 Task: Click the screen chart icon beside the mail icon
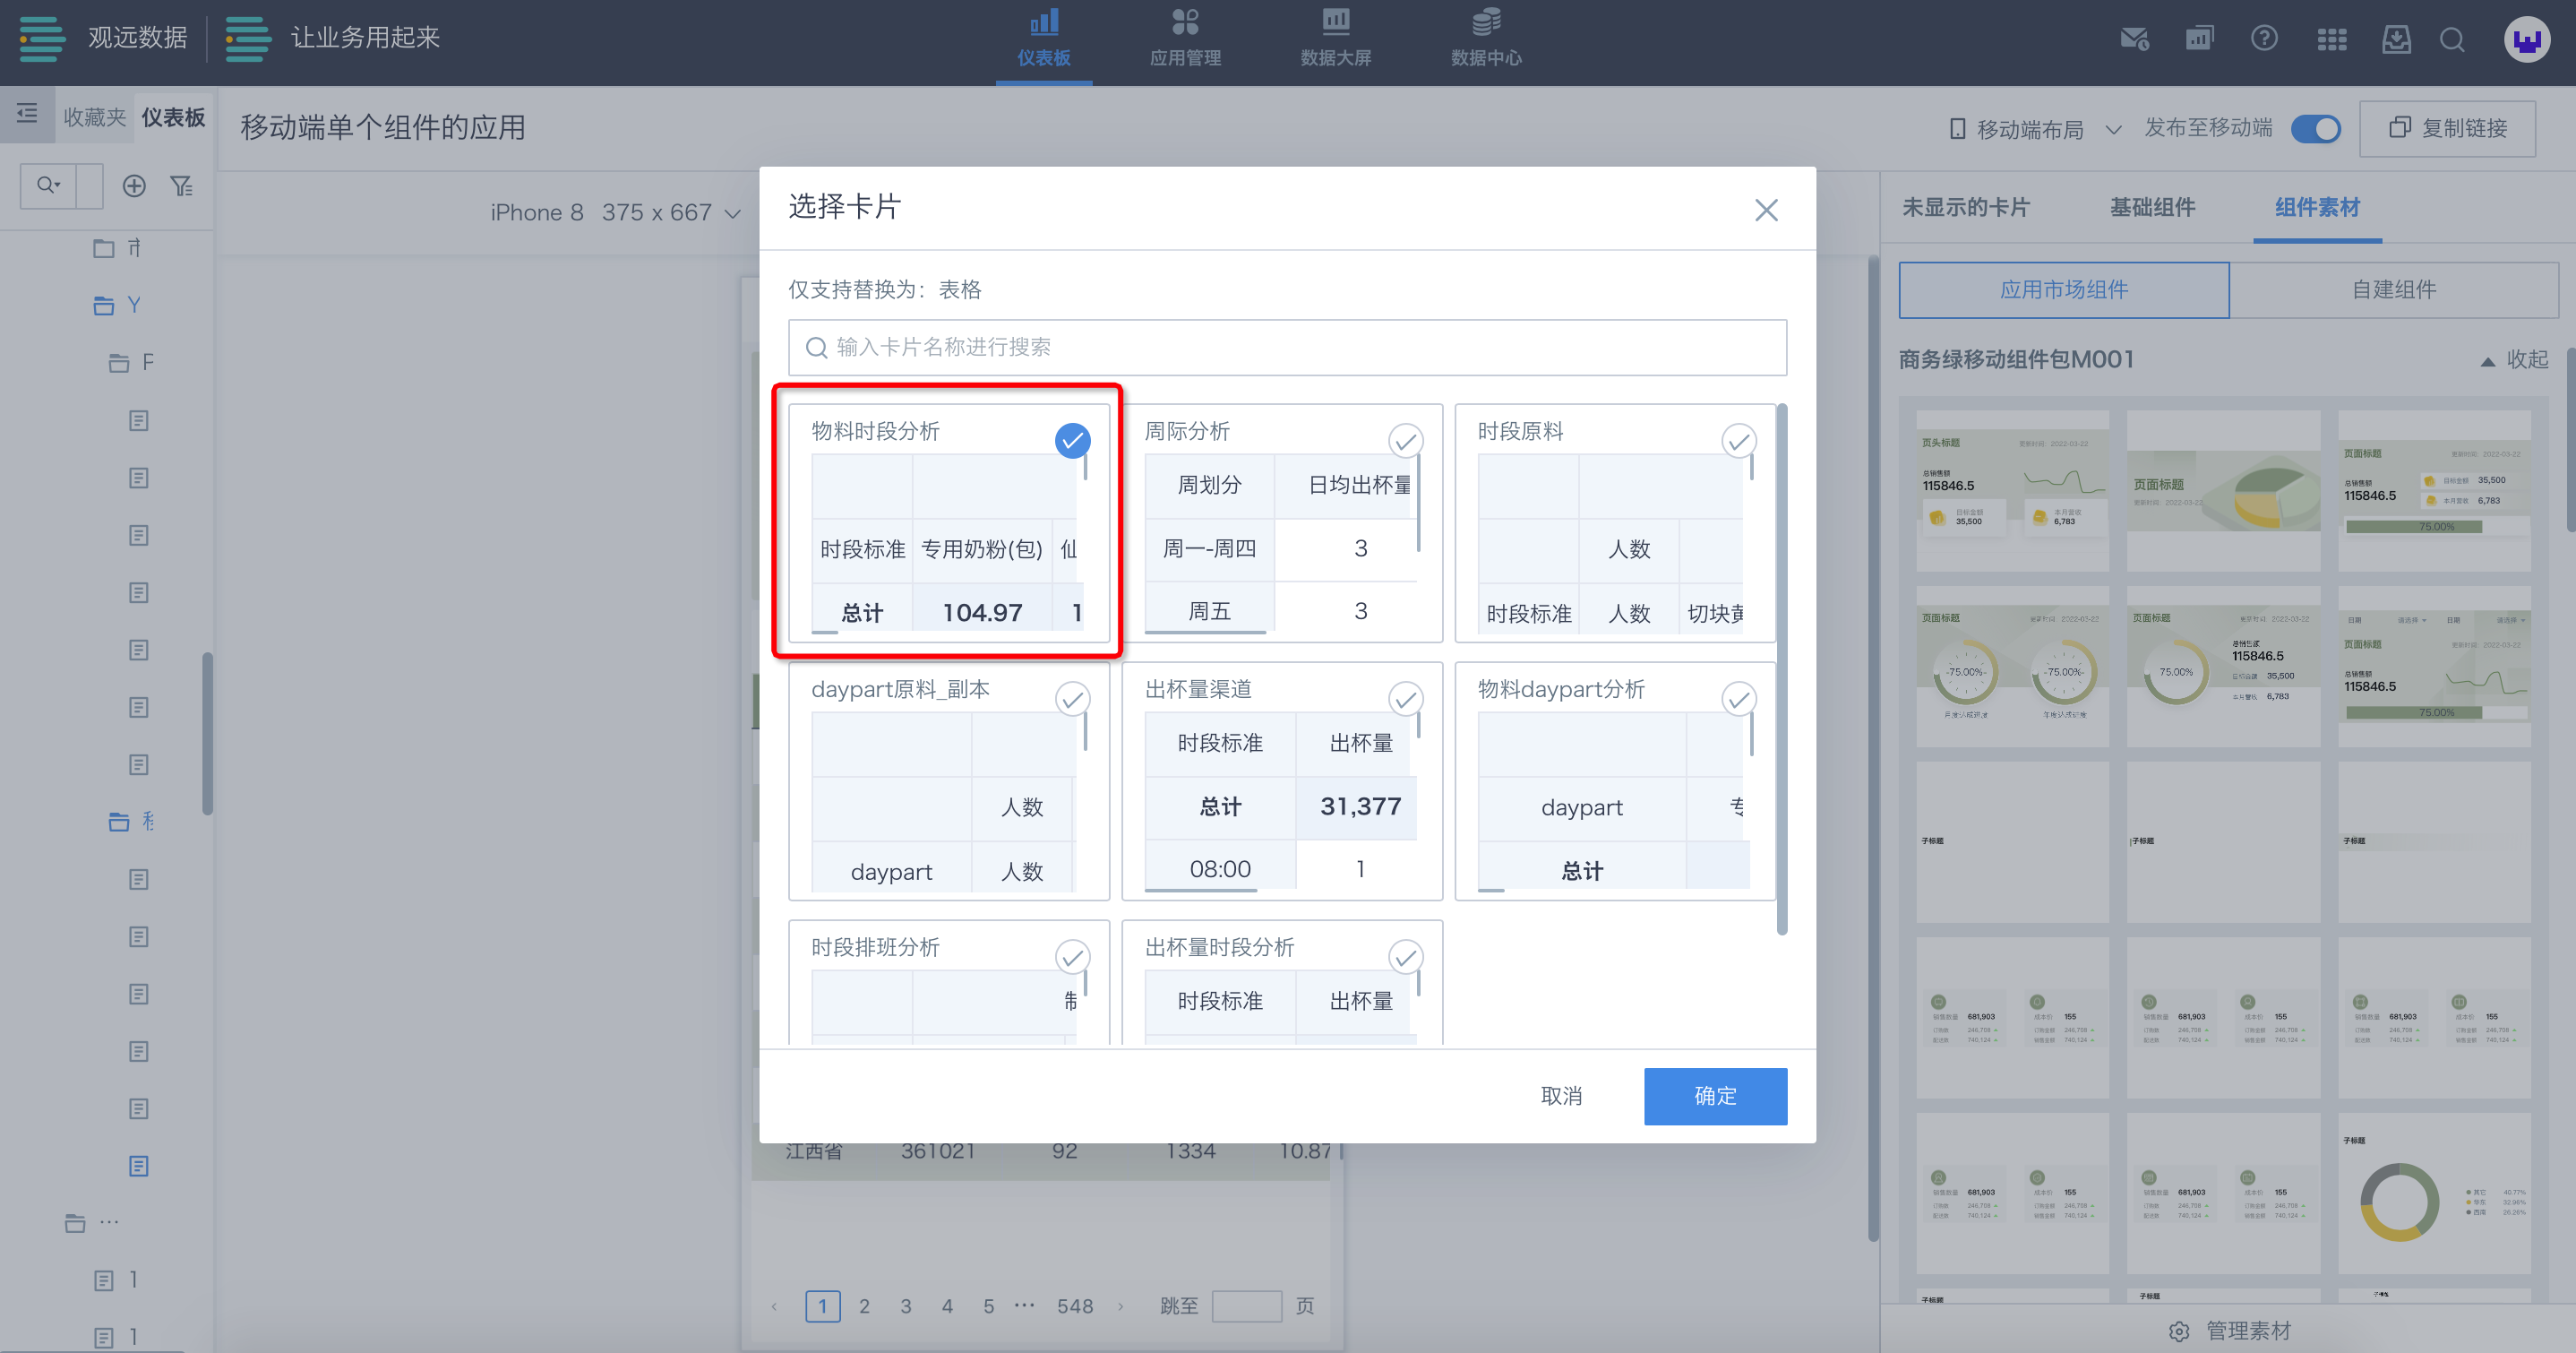click(2199, 38)
